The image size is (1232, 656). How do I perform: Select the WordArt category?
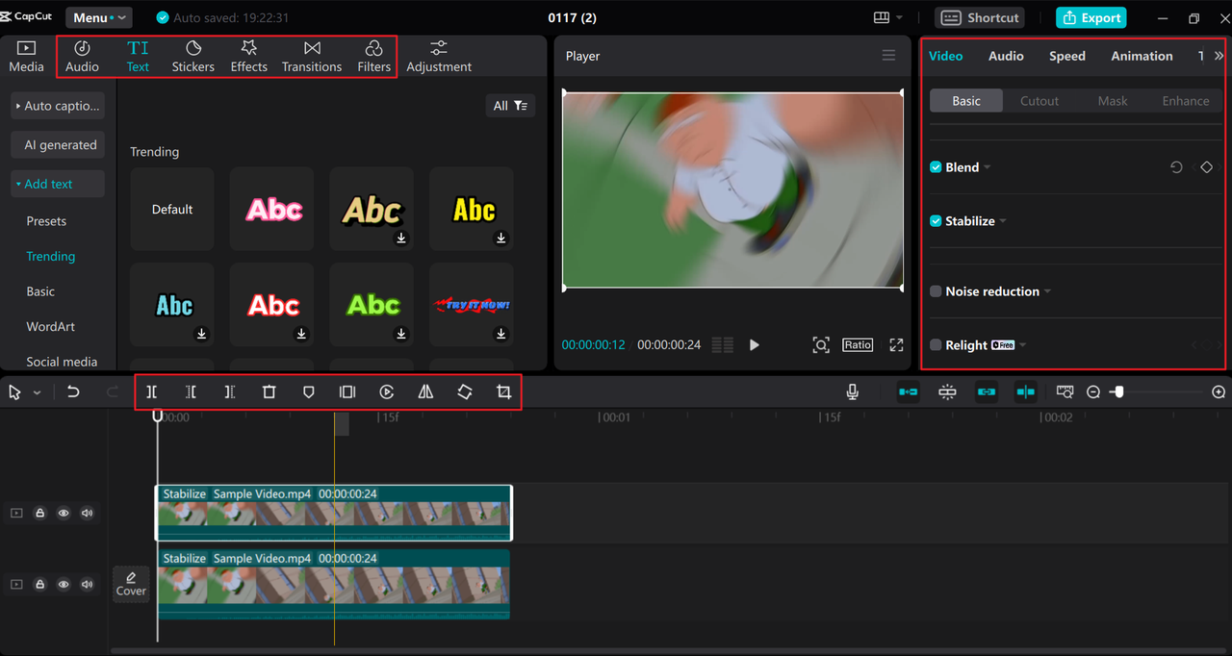point(50,326)
